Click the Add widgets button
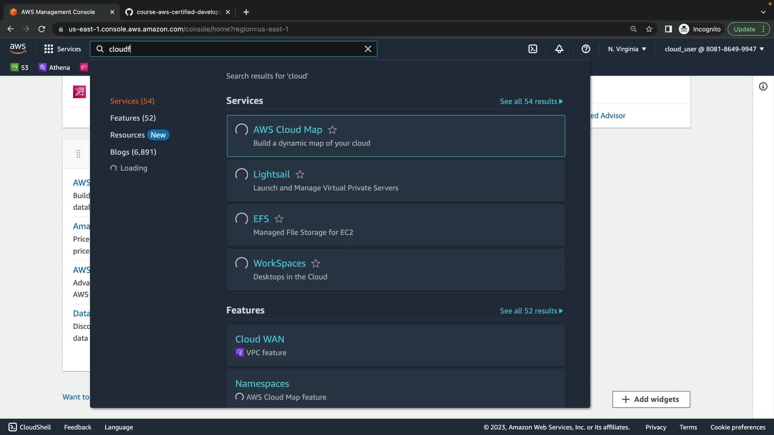 pyautogui.click(x=651, y=399)
